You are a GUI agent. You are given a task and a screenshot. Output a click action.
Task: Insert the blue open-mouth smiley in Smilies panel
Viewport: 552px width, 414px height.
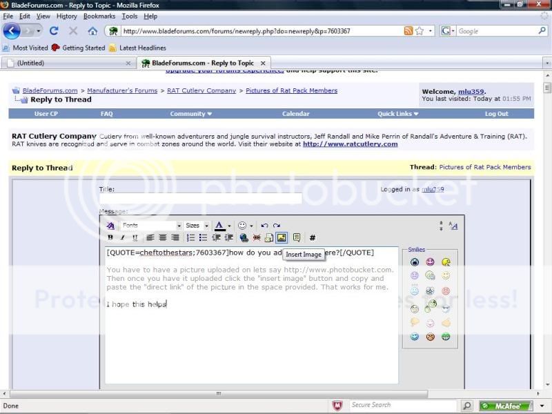pyautogui.click(x=415, y=262)
